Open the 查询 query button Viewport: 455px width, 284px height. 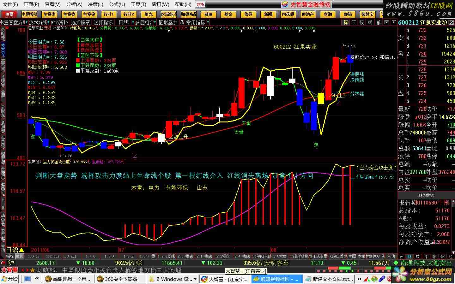tap(328, 14)
